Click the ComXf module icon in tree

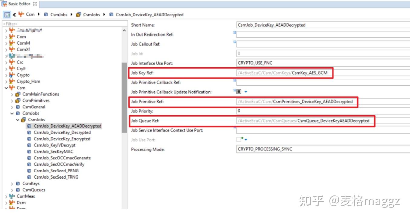(12, 49)
